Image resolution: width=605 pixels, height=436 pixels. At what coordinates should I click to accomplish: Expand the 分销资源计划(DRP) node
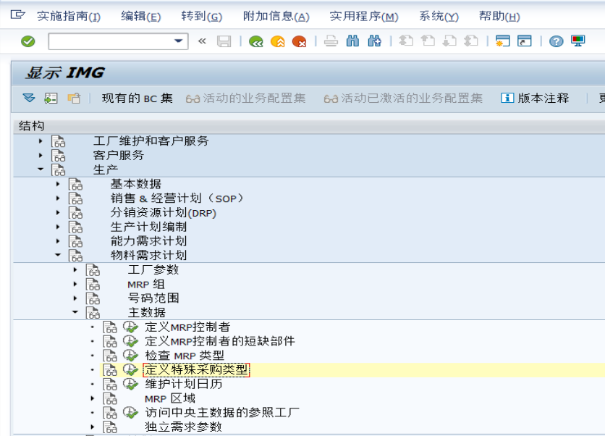(x=58, y=212)
